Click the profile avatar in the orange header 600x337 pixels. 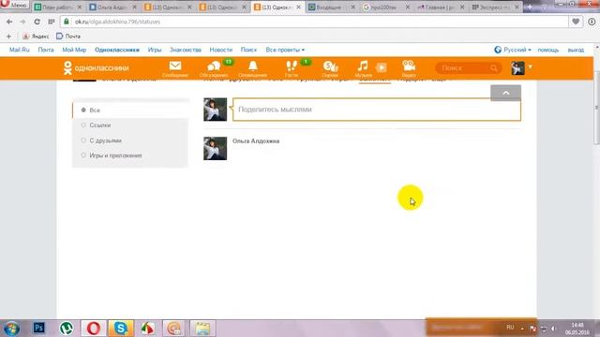[517, 68]
